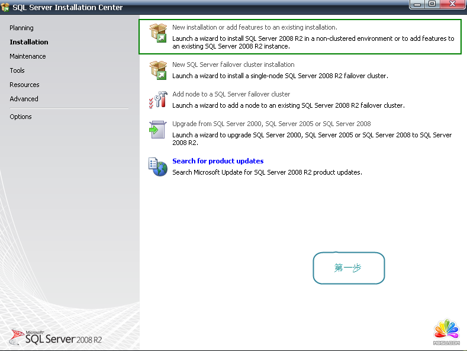Viewport: 467px width, 351px height.
Task: Switch to the Advanced section
Action: point(24,99)
